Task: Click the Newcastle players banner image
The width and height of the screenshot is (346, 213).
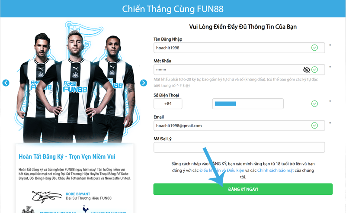Action: 74,82
